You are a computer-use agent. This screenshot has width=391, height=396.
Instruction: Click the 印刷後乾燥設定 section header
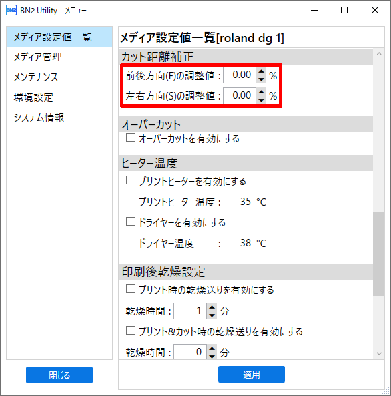246,272
